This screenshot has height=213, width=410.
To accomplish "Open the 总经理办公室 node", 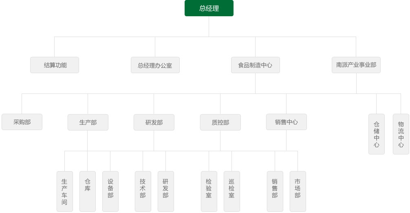I will (155, 65).
